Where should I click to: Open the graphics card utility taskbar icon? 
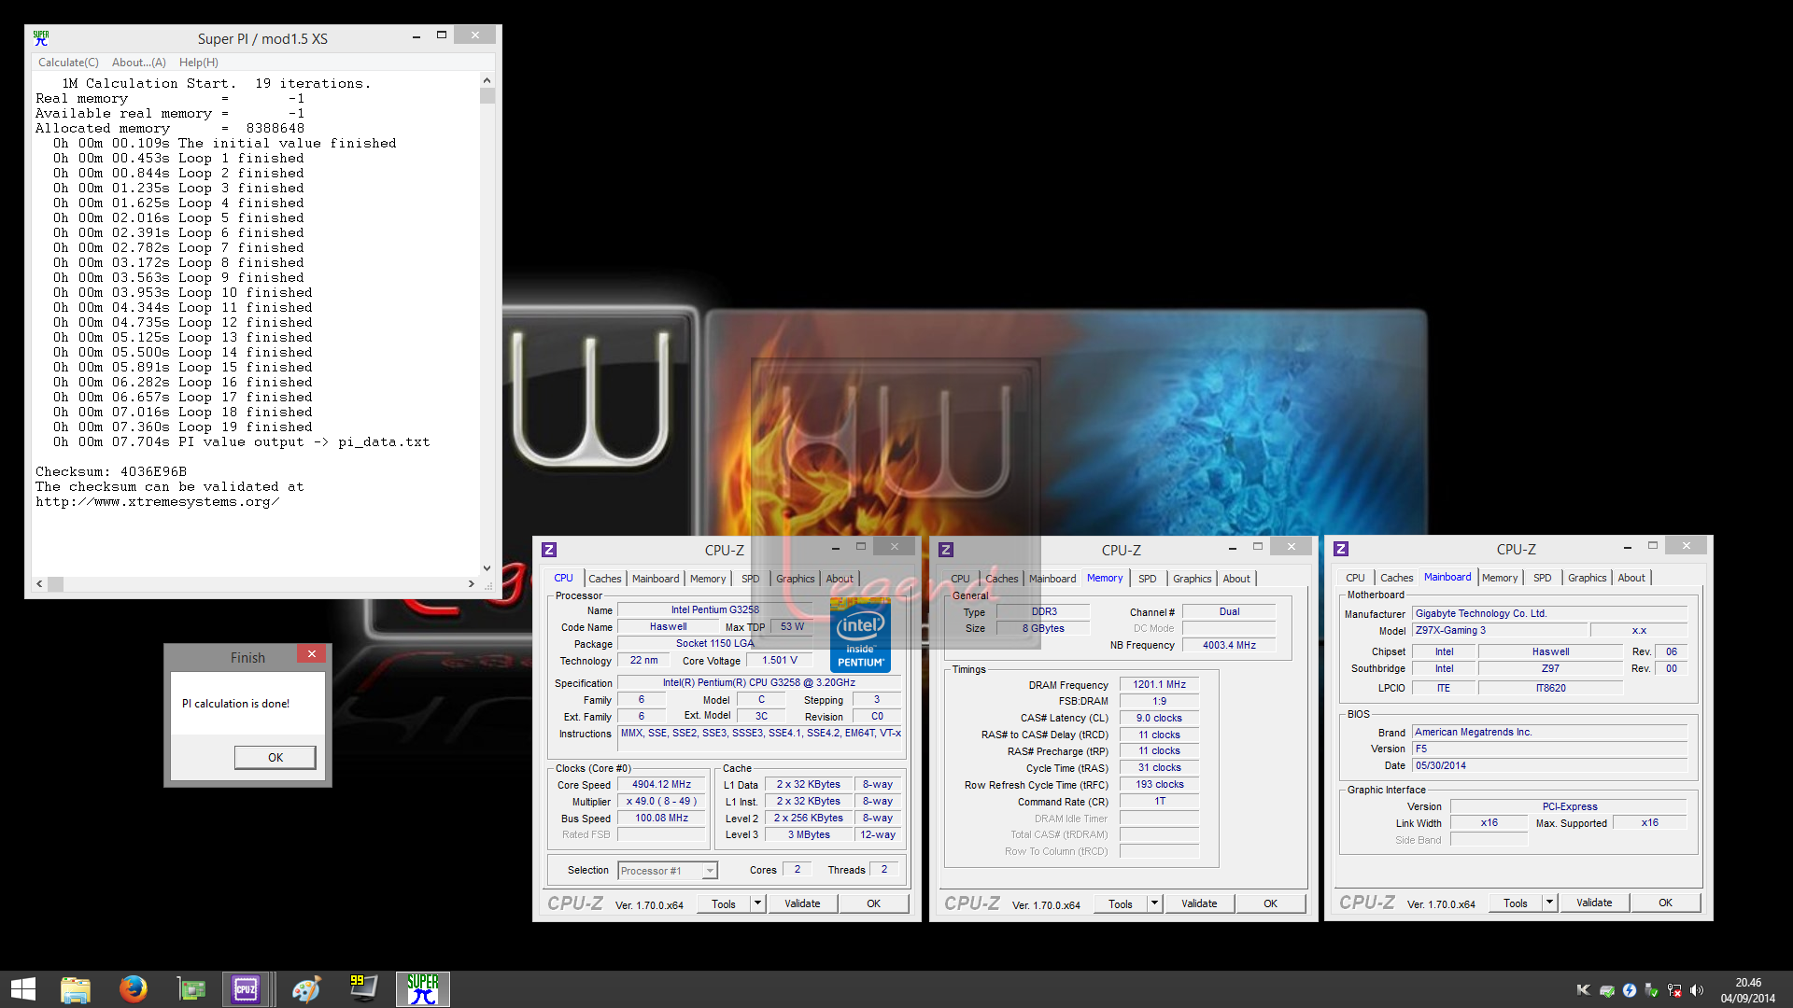click(191, 989)
